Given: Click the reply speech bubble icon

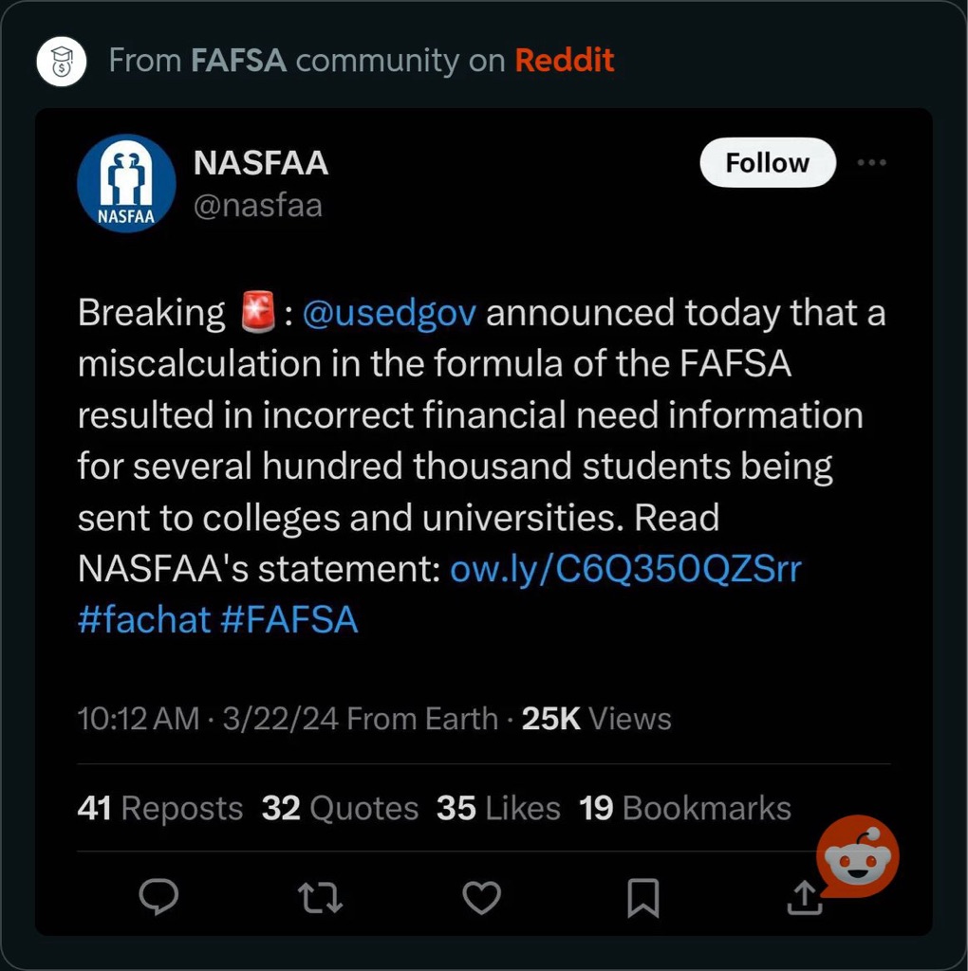Looking at the screenshot, I should tap(158, 896).
